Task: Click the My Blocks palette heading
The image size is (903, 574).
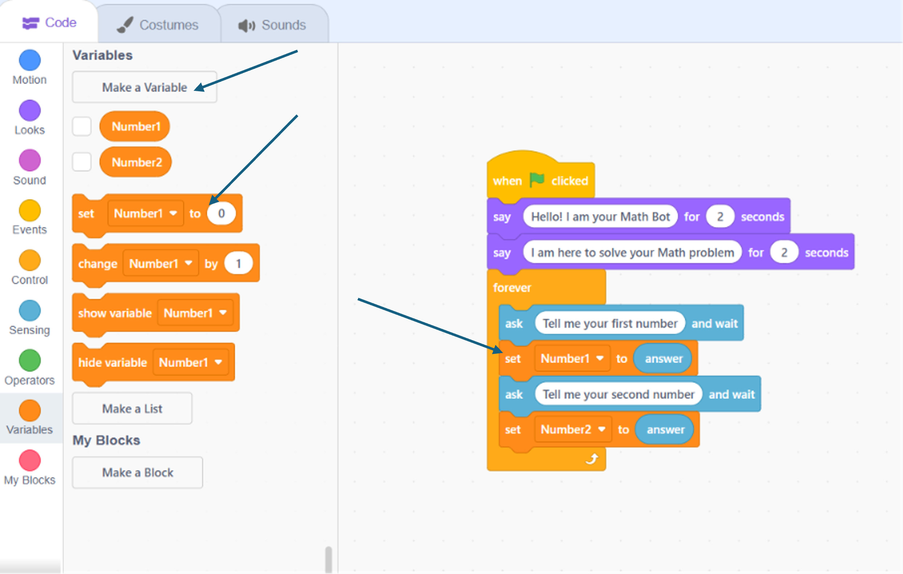Action: [x=106, y=440]
